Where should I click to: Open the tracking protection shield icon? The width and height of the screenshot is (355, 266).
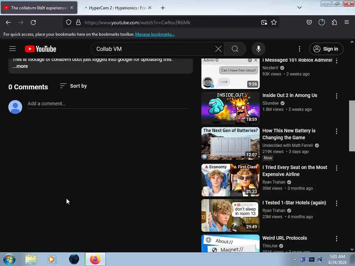point(69,23)
